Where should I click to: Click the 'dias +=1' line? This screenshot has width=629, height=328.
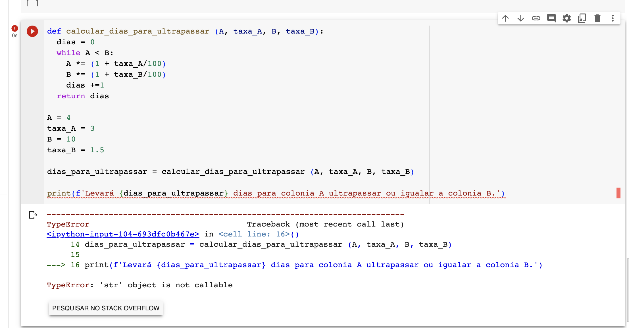point(85,85)
